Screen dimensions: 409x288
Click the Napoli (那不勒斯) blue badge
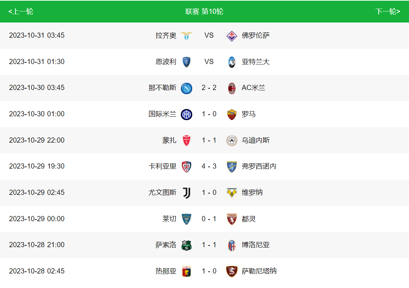click(x=187, y=88)
